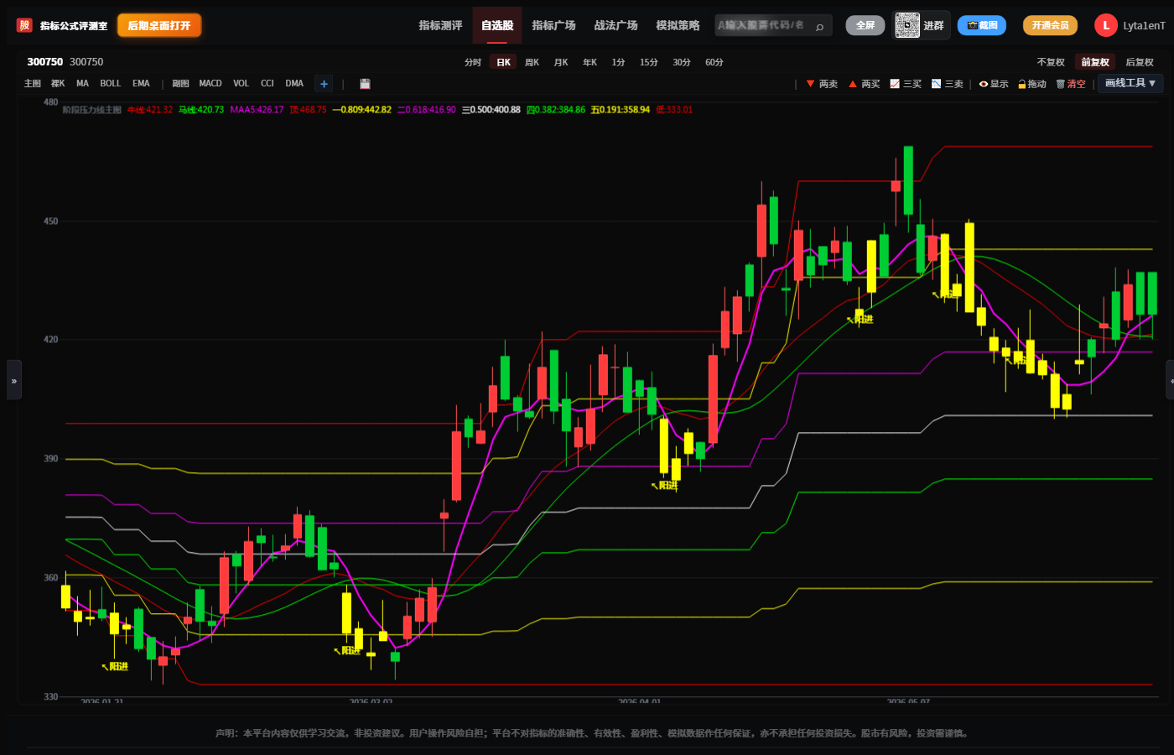The image size is (1174, 755).
Task: Apply the DMA sub-indicator
Action: tap(294, 84)
